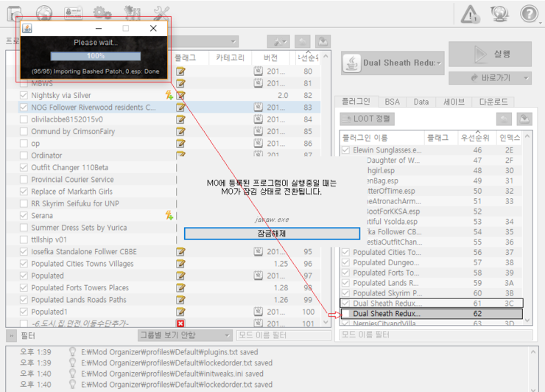This screenshot has width=545, height=392.
Task: Open the executables gears icon
Action: [102, 13]
